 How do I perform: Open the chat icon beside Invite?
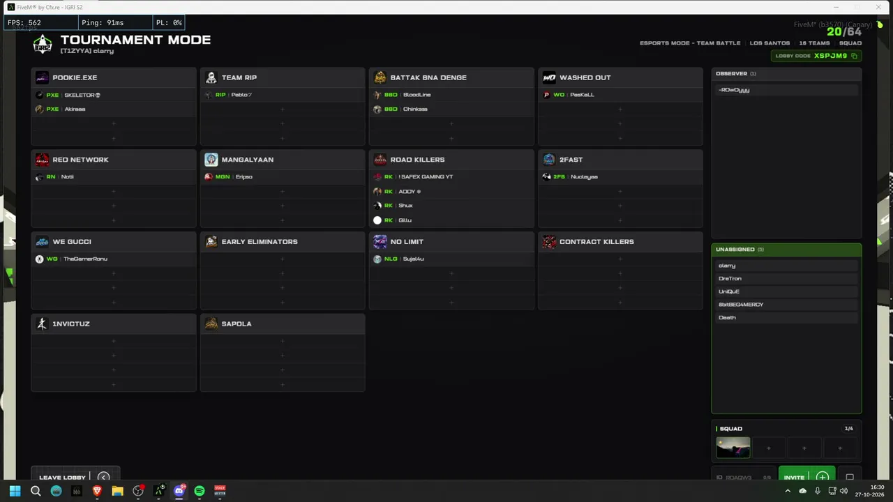click(850, 477)
